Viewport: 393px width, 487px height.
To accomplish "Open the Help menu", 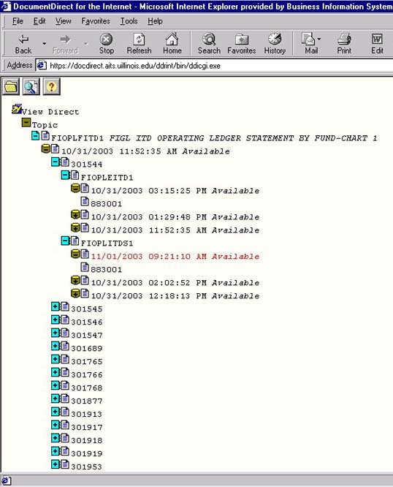I will (155, 21).
